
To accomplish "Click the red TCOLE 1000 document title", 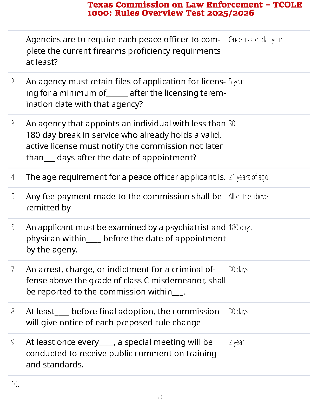I will pos(195,9).
